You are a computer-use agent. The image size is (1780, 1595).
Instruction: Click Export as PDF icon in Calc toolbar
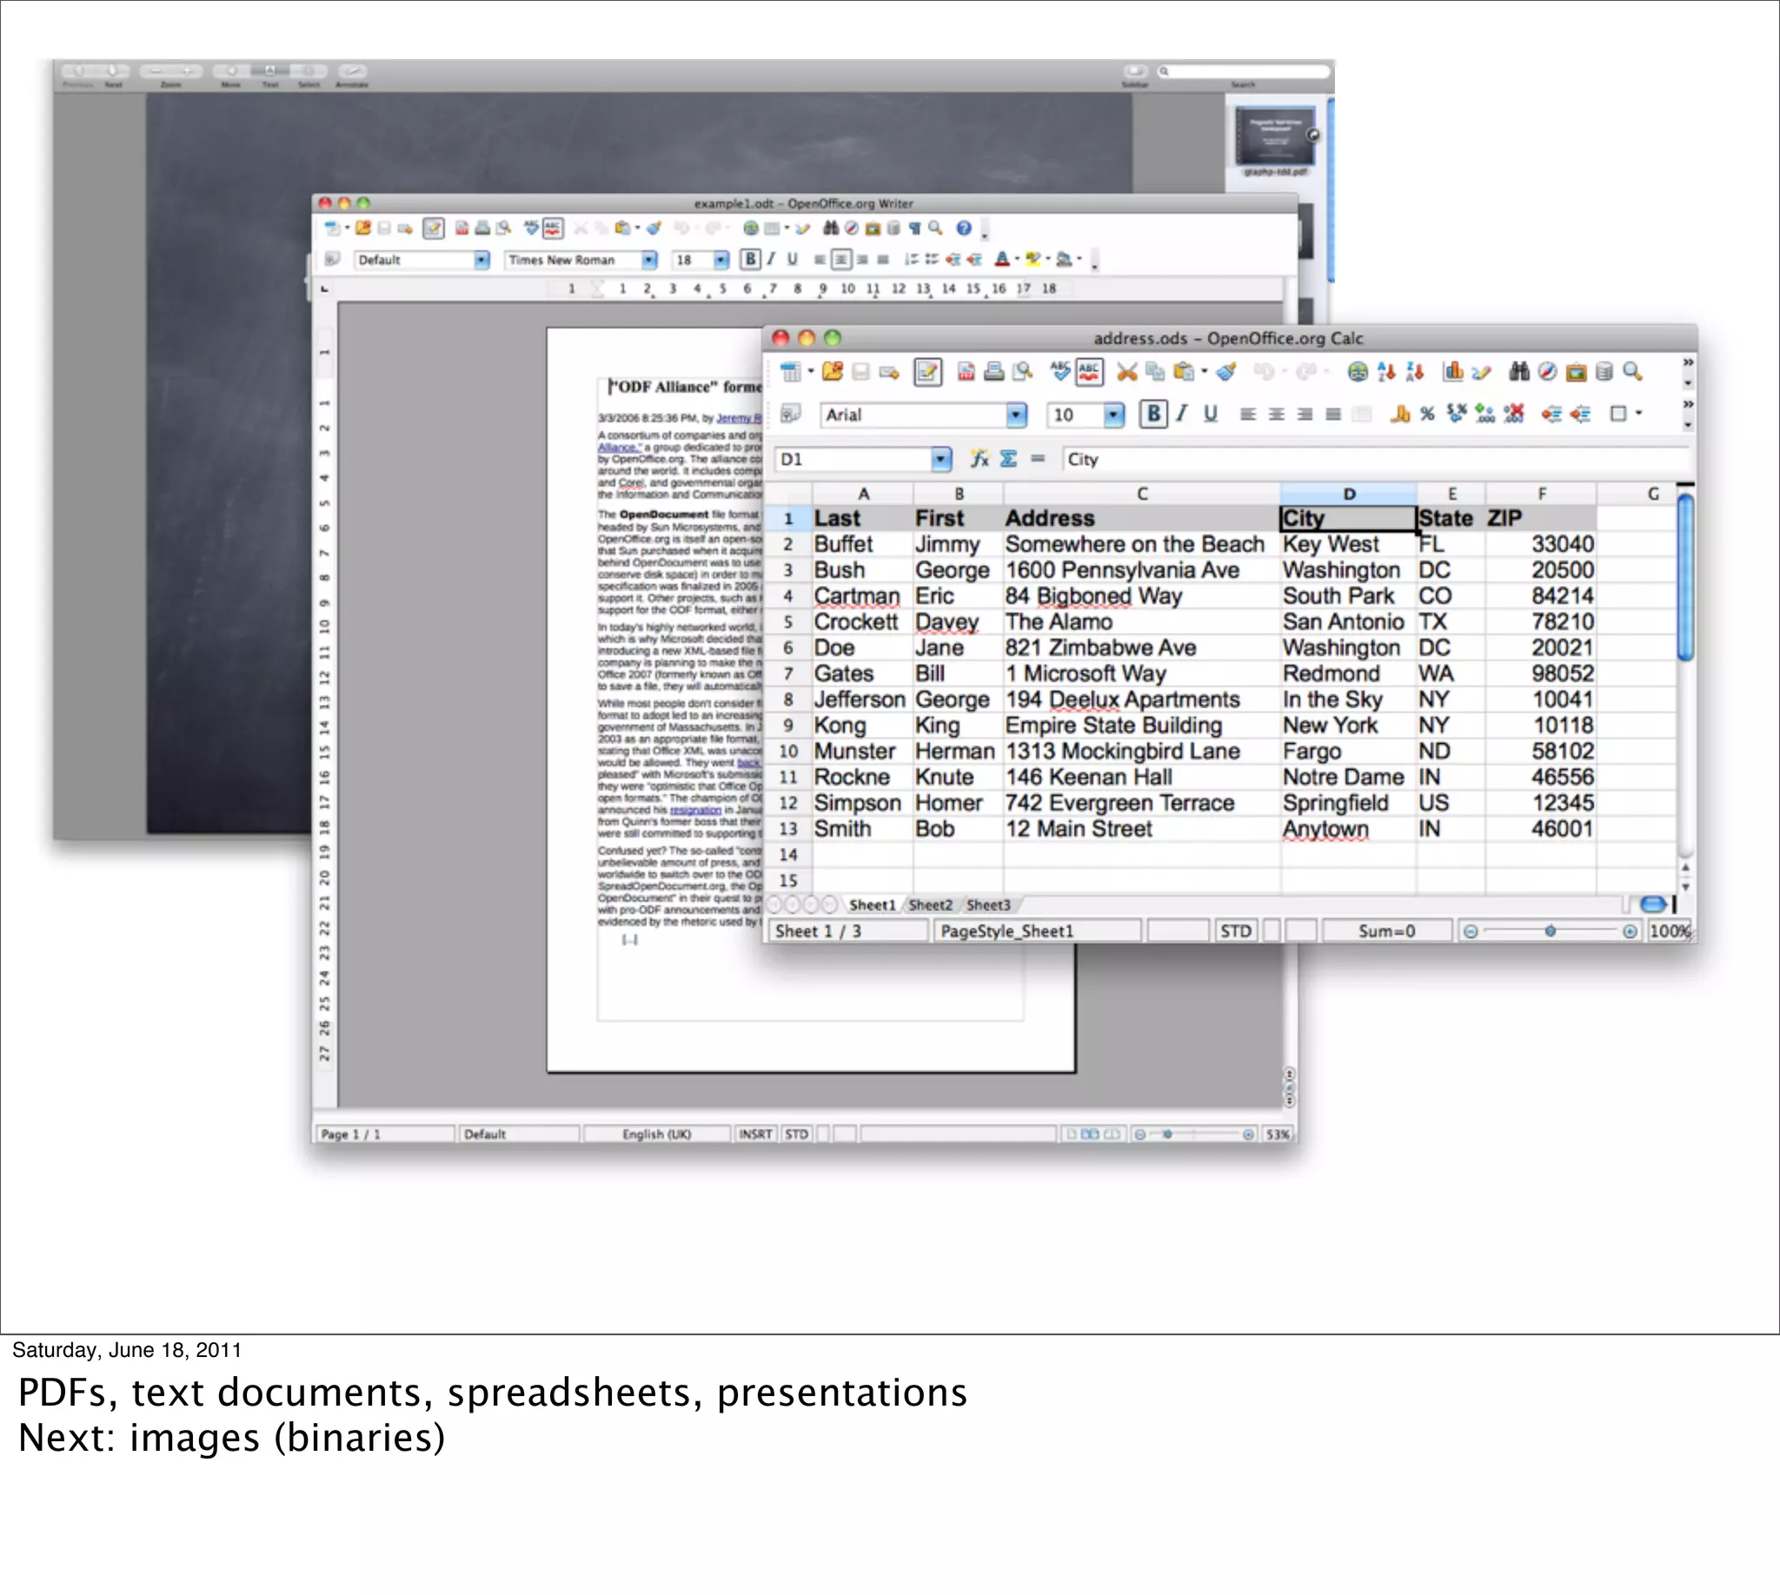click(966, 372)
